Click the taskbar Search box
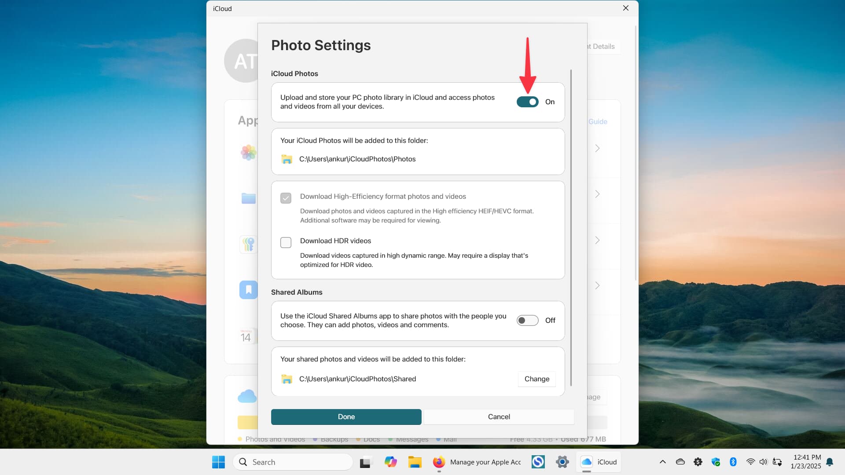The width and height of the screenshot is (845, 475). click(x=293, y=462)
